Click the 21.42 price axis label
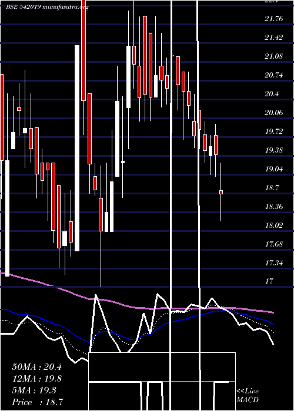 (x=274, y=38)
